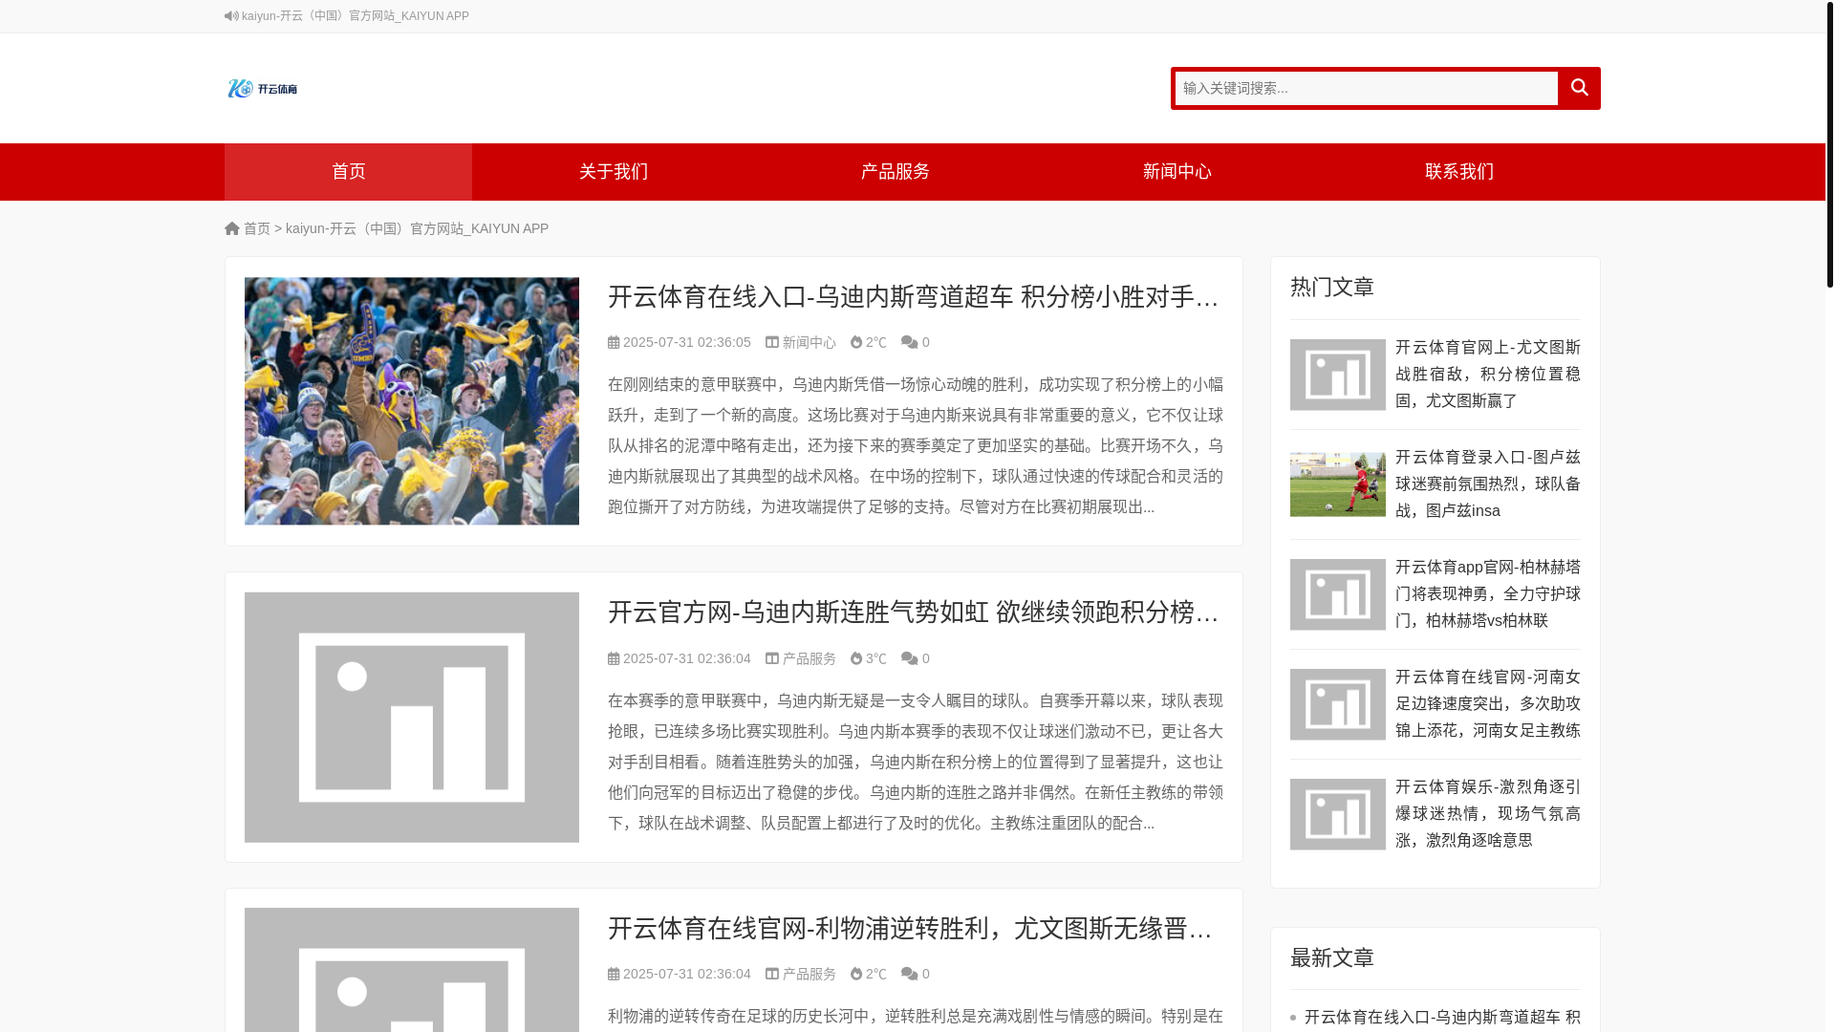Click the home icon in breadcrumb
The width and height of the screenshot is (1835, 1032).
[x=232, y=228]
